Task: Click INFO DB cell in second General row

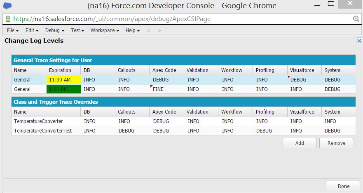Action: (98, 89)
